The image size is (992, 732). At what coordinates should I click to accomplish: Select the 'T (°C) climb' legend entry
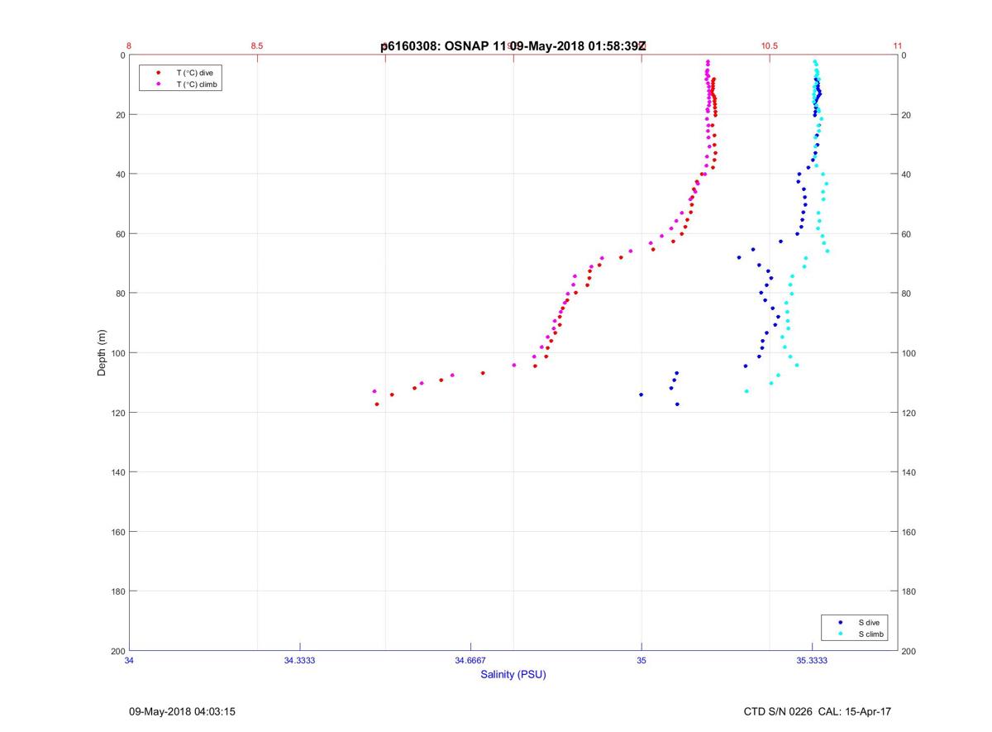197,84
